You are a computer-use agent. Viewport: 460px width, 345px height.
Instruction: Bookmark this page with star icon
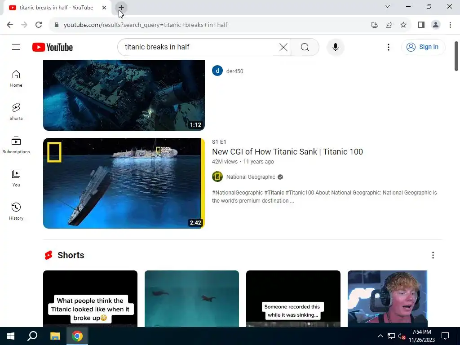tap(403, 25)
